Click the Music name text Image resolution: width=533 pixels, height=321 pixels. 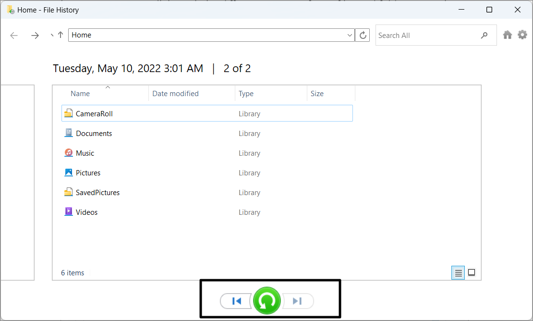pos(85,153)
